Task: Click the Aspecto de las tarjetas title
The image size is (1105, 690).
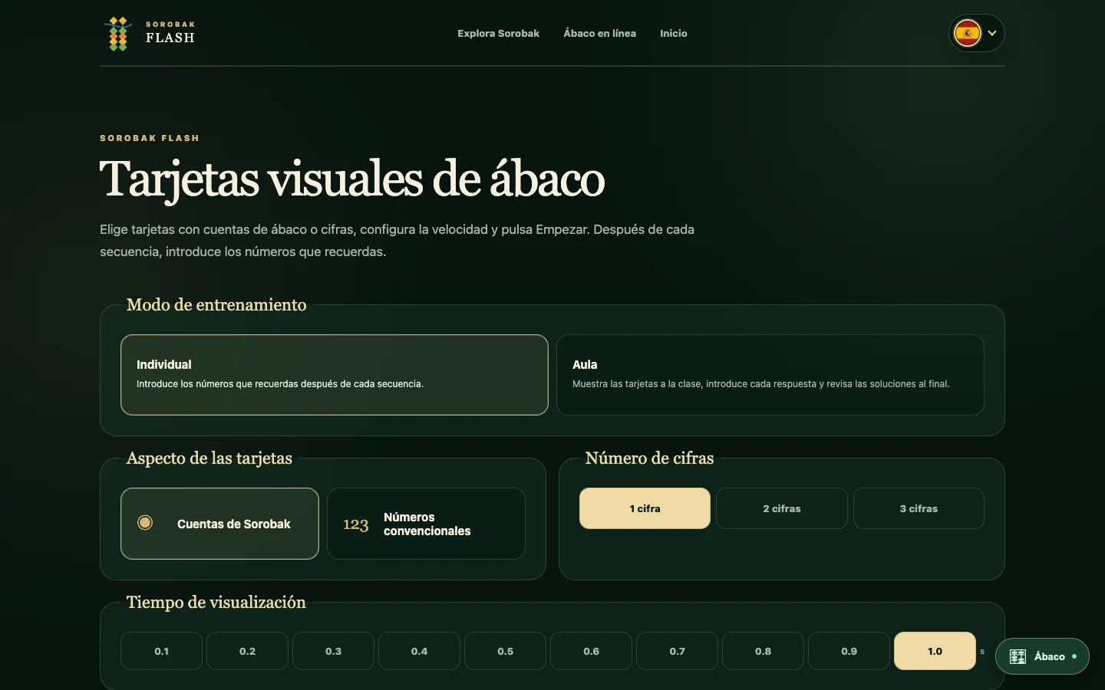Action: (209, 458)
